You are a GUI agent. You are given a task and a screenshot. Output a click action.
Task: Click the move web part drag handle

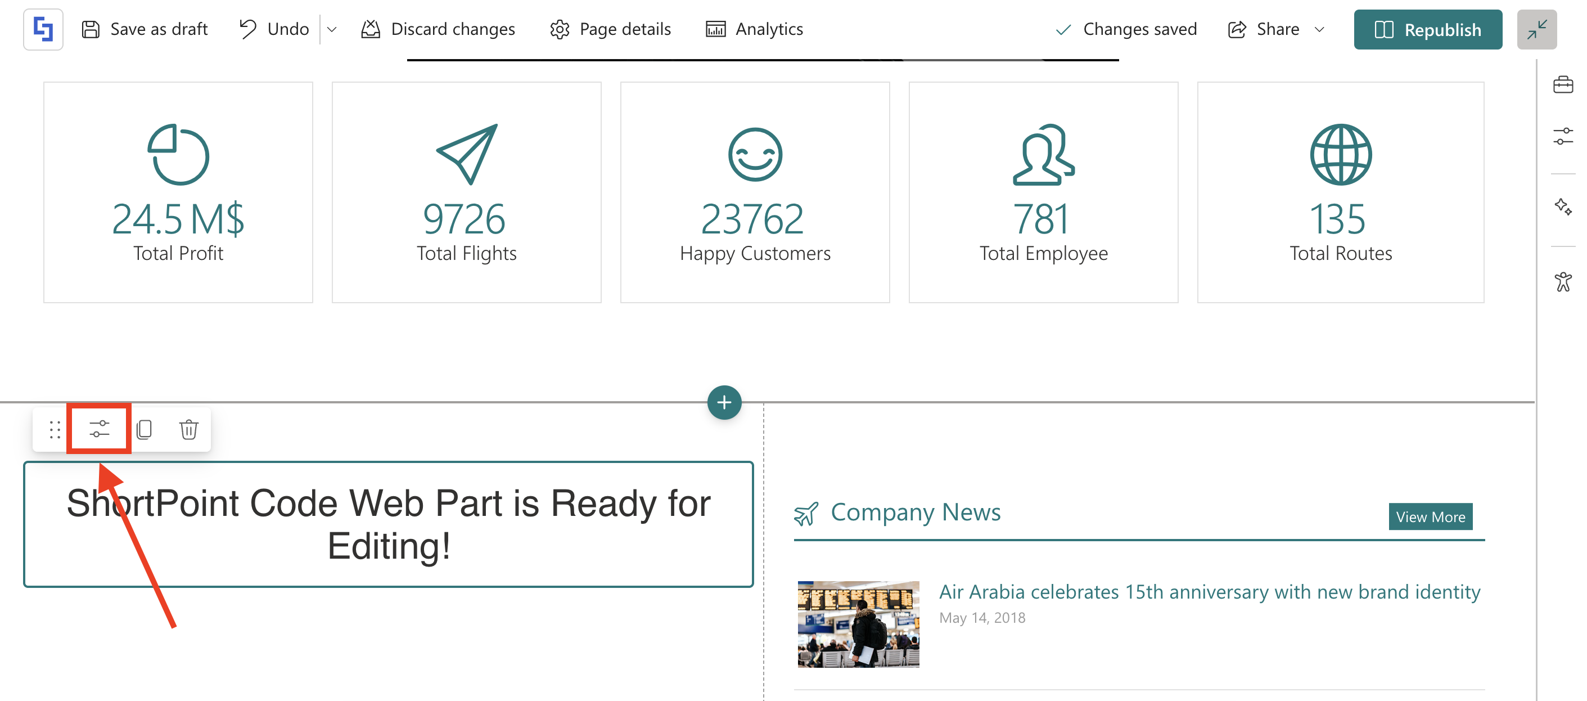coord(55,429)
